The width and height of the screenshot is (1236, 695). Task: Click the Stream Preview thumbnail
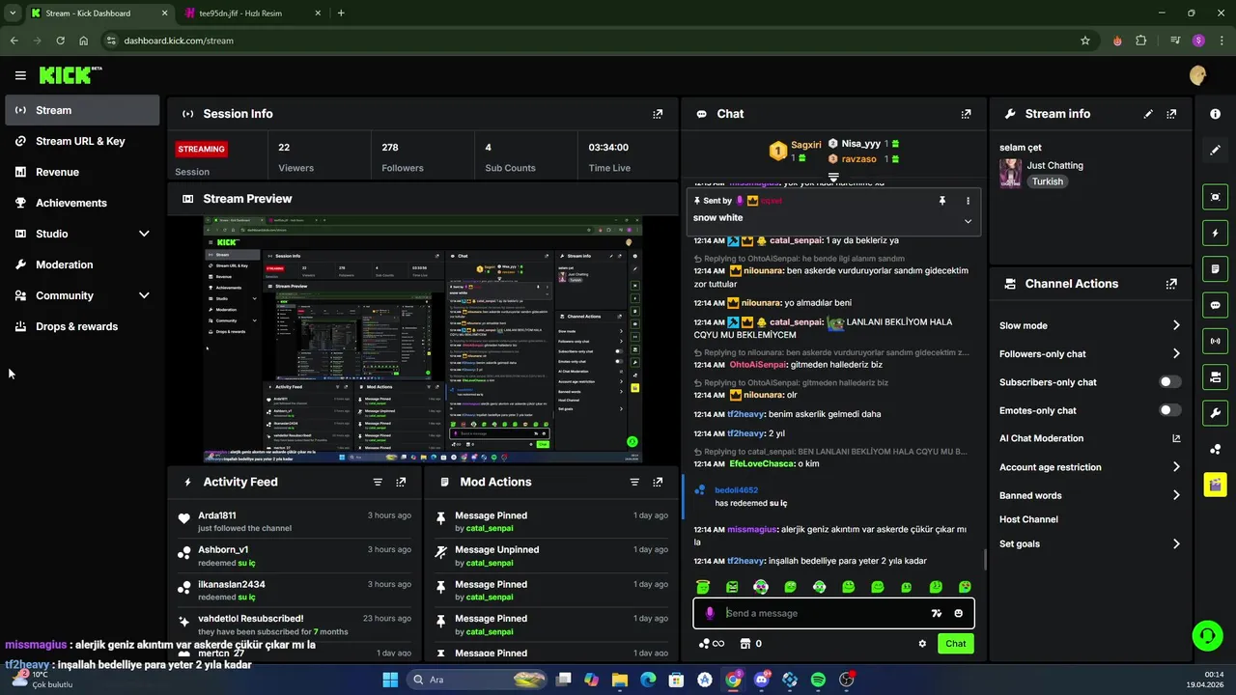423,340
